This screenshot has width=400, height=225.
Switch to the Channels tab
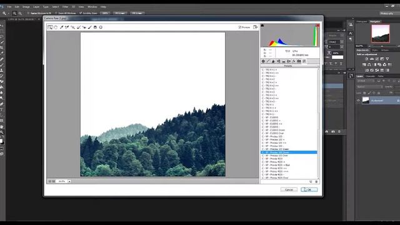pyautogui.click(x=370, y=76)
